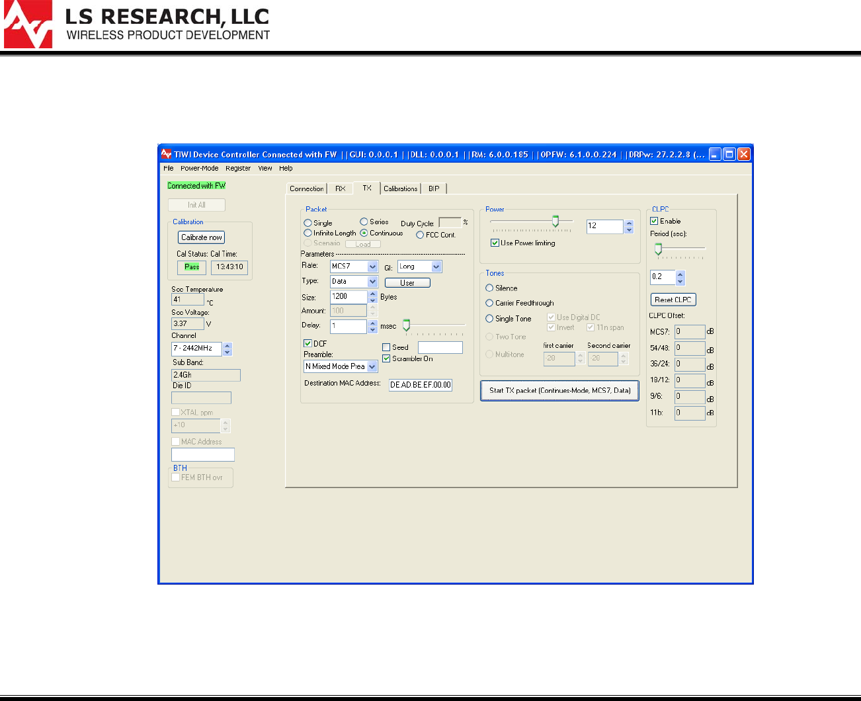Click the Reset CLPC button

click(x=673, y=300)
